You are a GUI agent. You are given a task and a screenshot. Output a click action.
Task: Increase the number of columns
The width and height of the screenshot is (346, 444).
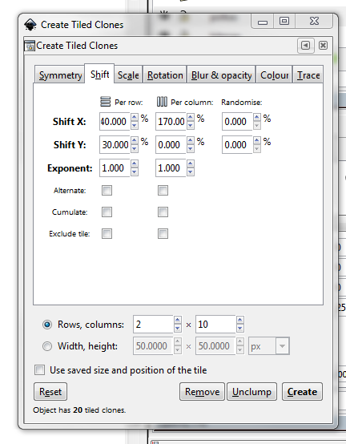click(x=240, y=320)
